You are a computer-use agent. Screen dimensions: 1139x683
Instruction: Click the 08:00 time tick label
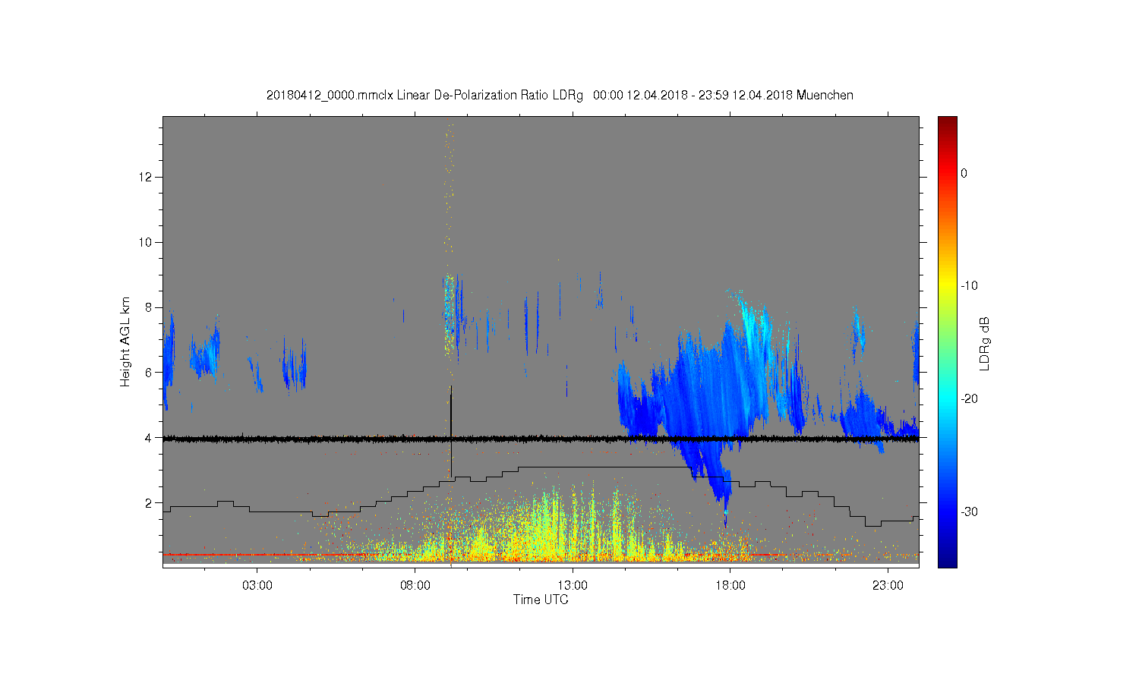[x=415, y=586]
